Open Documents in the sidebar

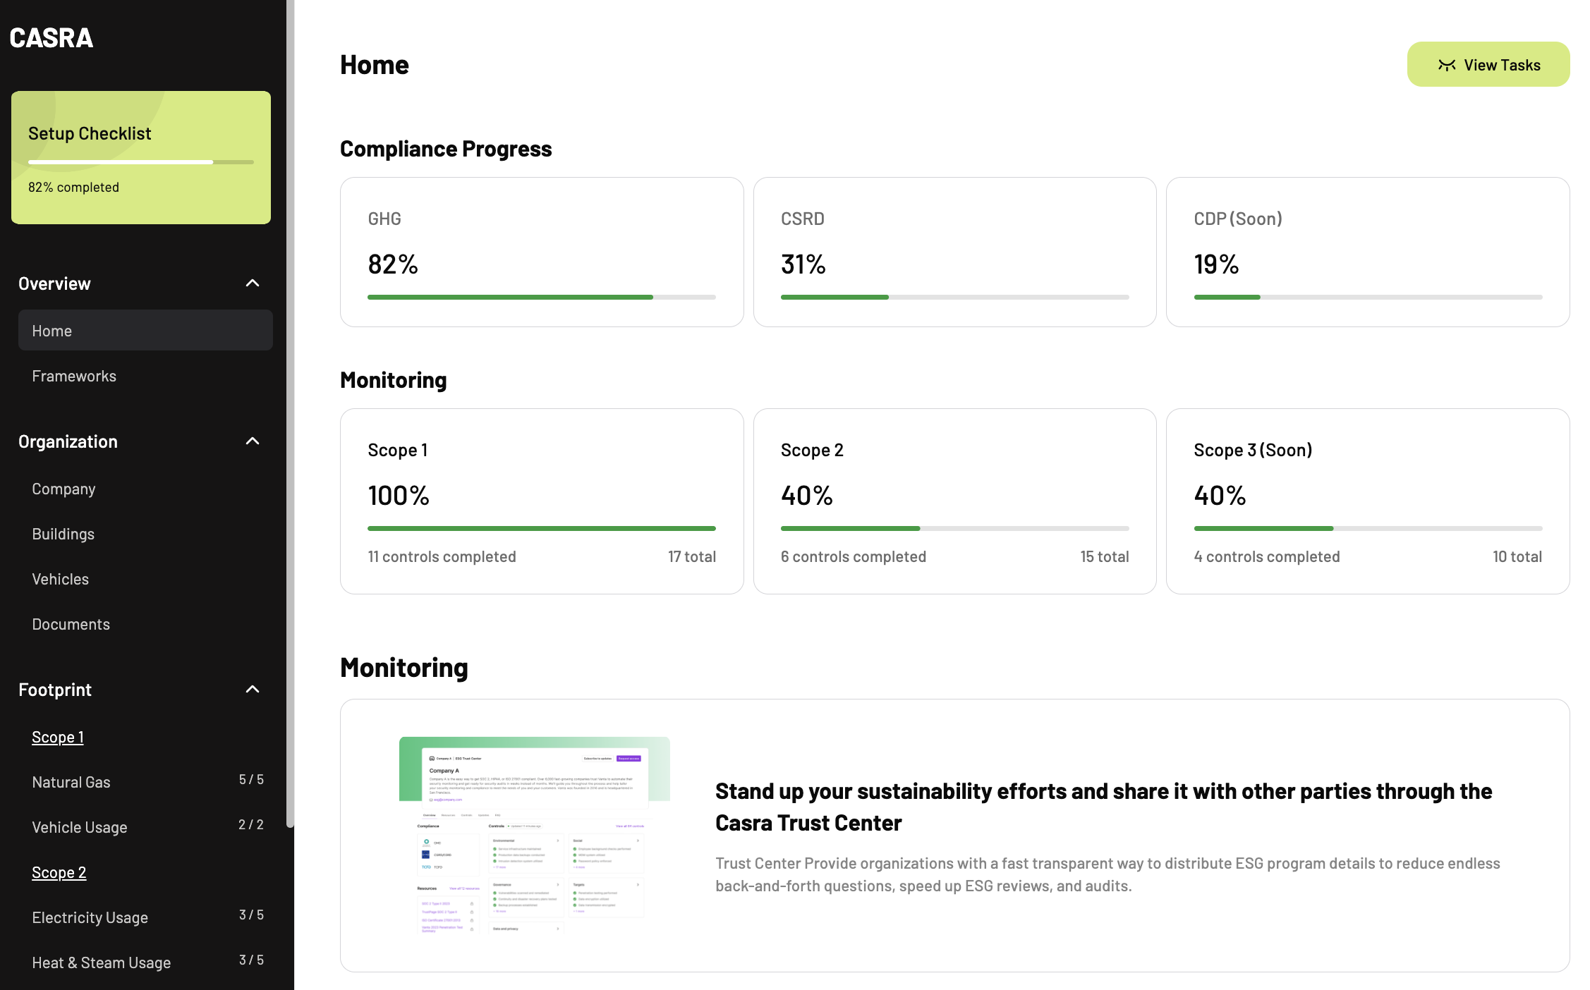point(71,625)
